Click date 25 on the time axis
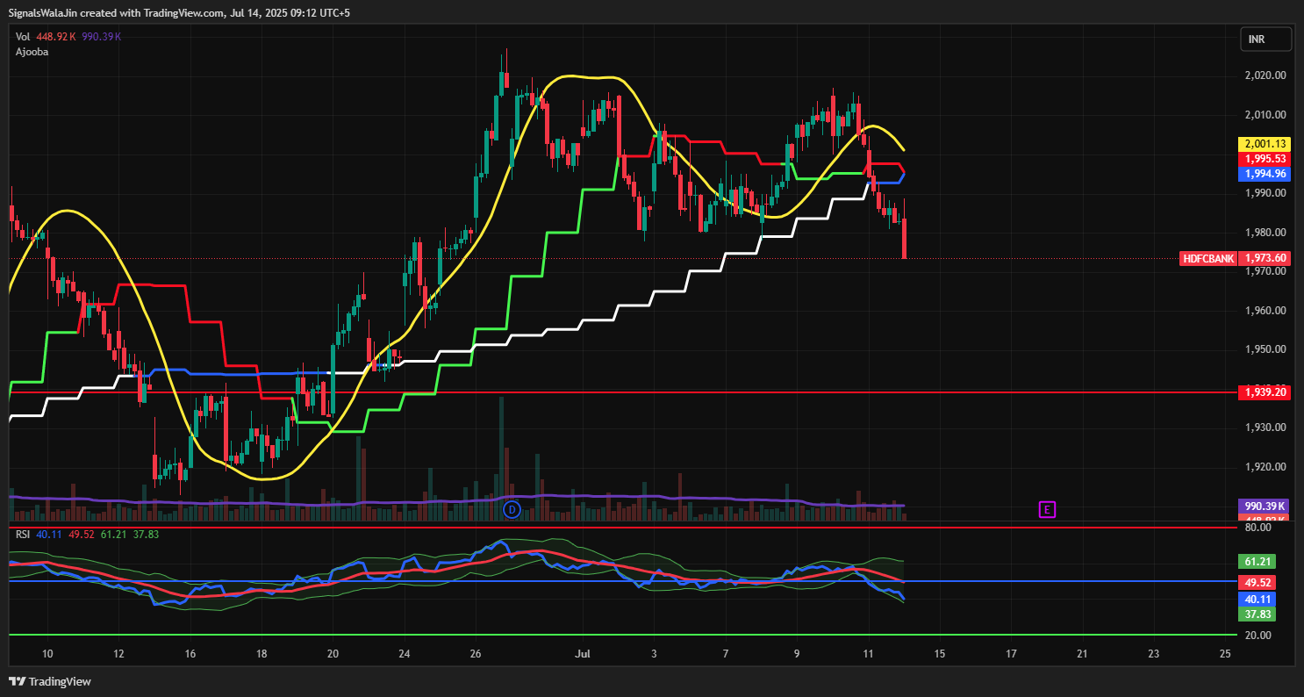1304x697 pixels. 1225,654
